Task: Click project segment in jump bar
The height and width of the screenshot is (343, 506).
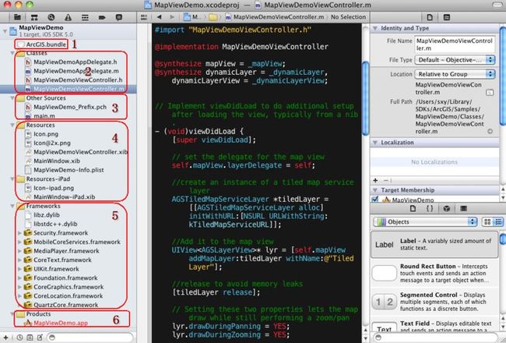Action: [192, 17]
